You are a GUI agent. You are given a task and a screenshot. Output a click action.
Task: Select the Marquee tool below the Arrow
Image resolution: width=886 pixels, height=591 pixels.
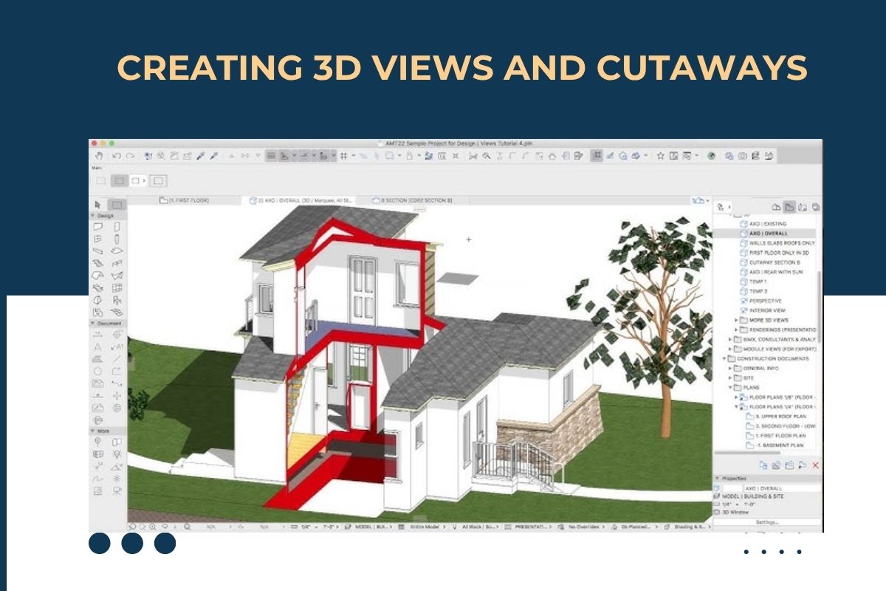115,205
